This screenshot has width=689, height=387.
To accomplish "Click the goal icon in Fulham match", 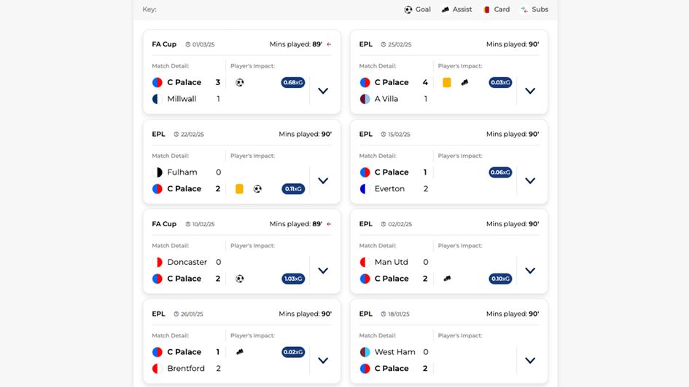I will (257, 189).
